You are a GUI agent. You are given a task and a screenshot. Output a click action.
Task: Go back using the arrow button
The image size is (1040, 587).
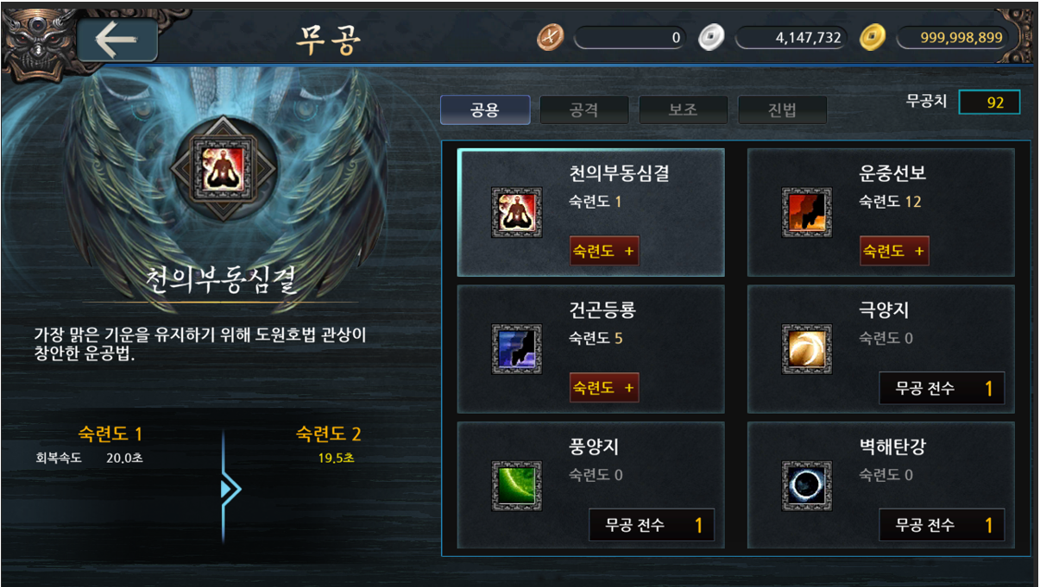point(117,41)
